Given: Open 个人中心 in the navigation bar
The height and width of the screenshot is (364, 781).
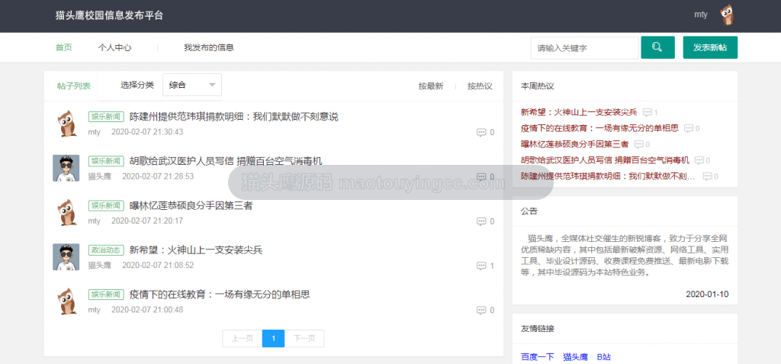Looking at the screenshot, I should click(114, 48).
